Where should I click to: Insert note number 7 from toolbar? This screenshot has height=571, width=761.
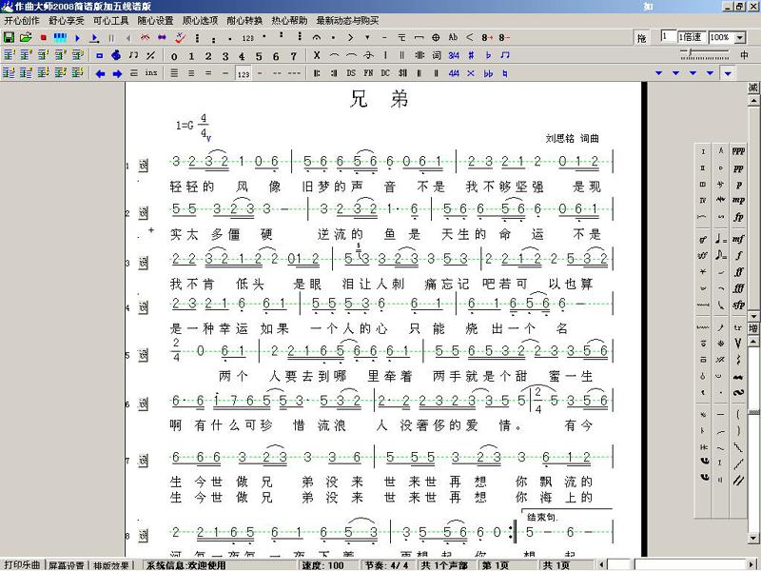pos(293,56)
